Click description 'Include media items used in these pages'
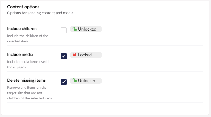This screenshot has height=117, width=211. (29, 64)
